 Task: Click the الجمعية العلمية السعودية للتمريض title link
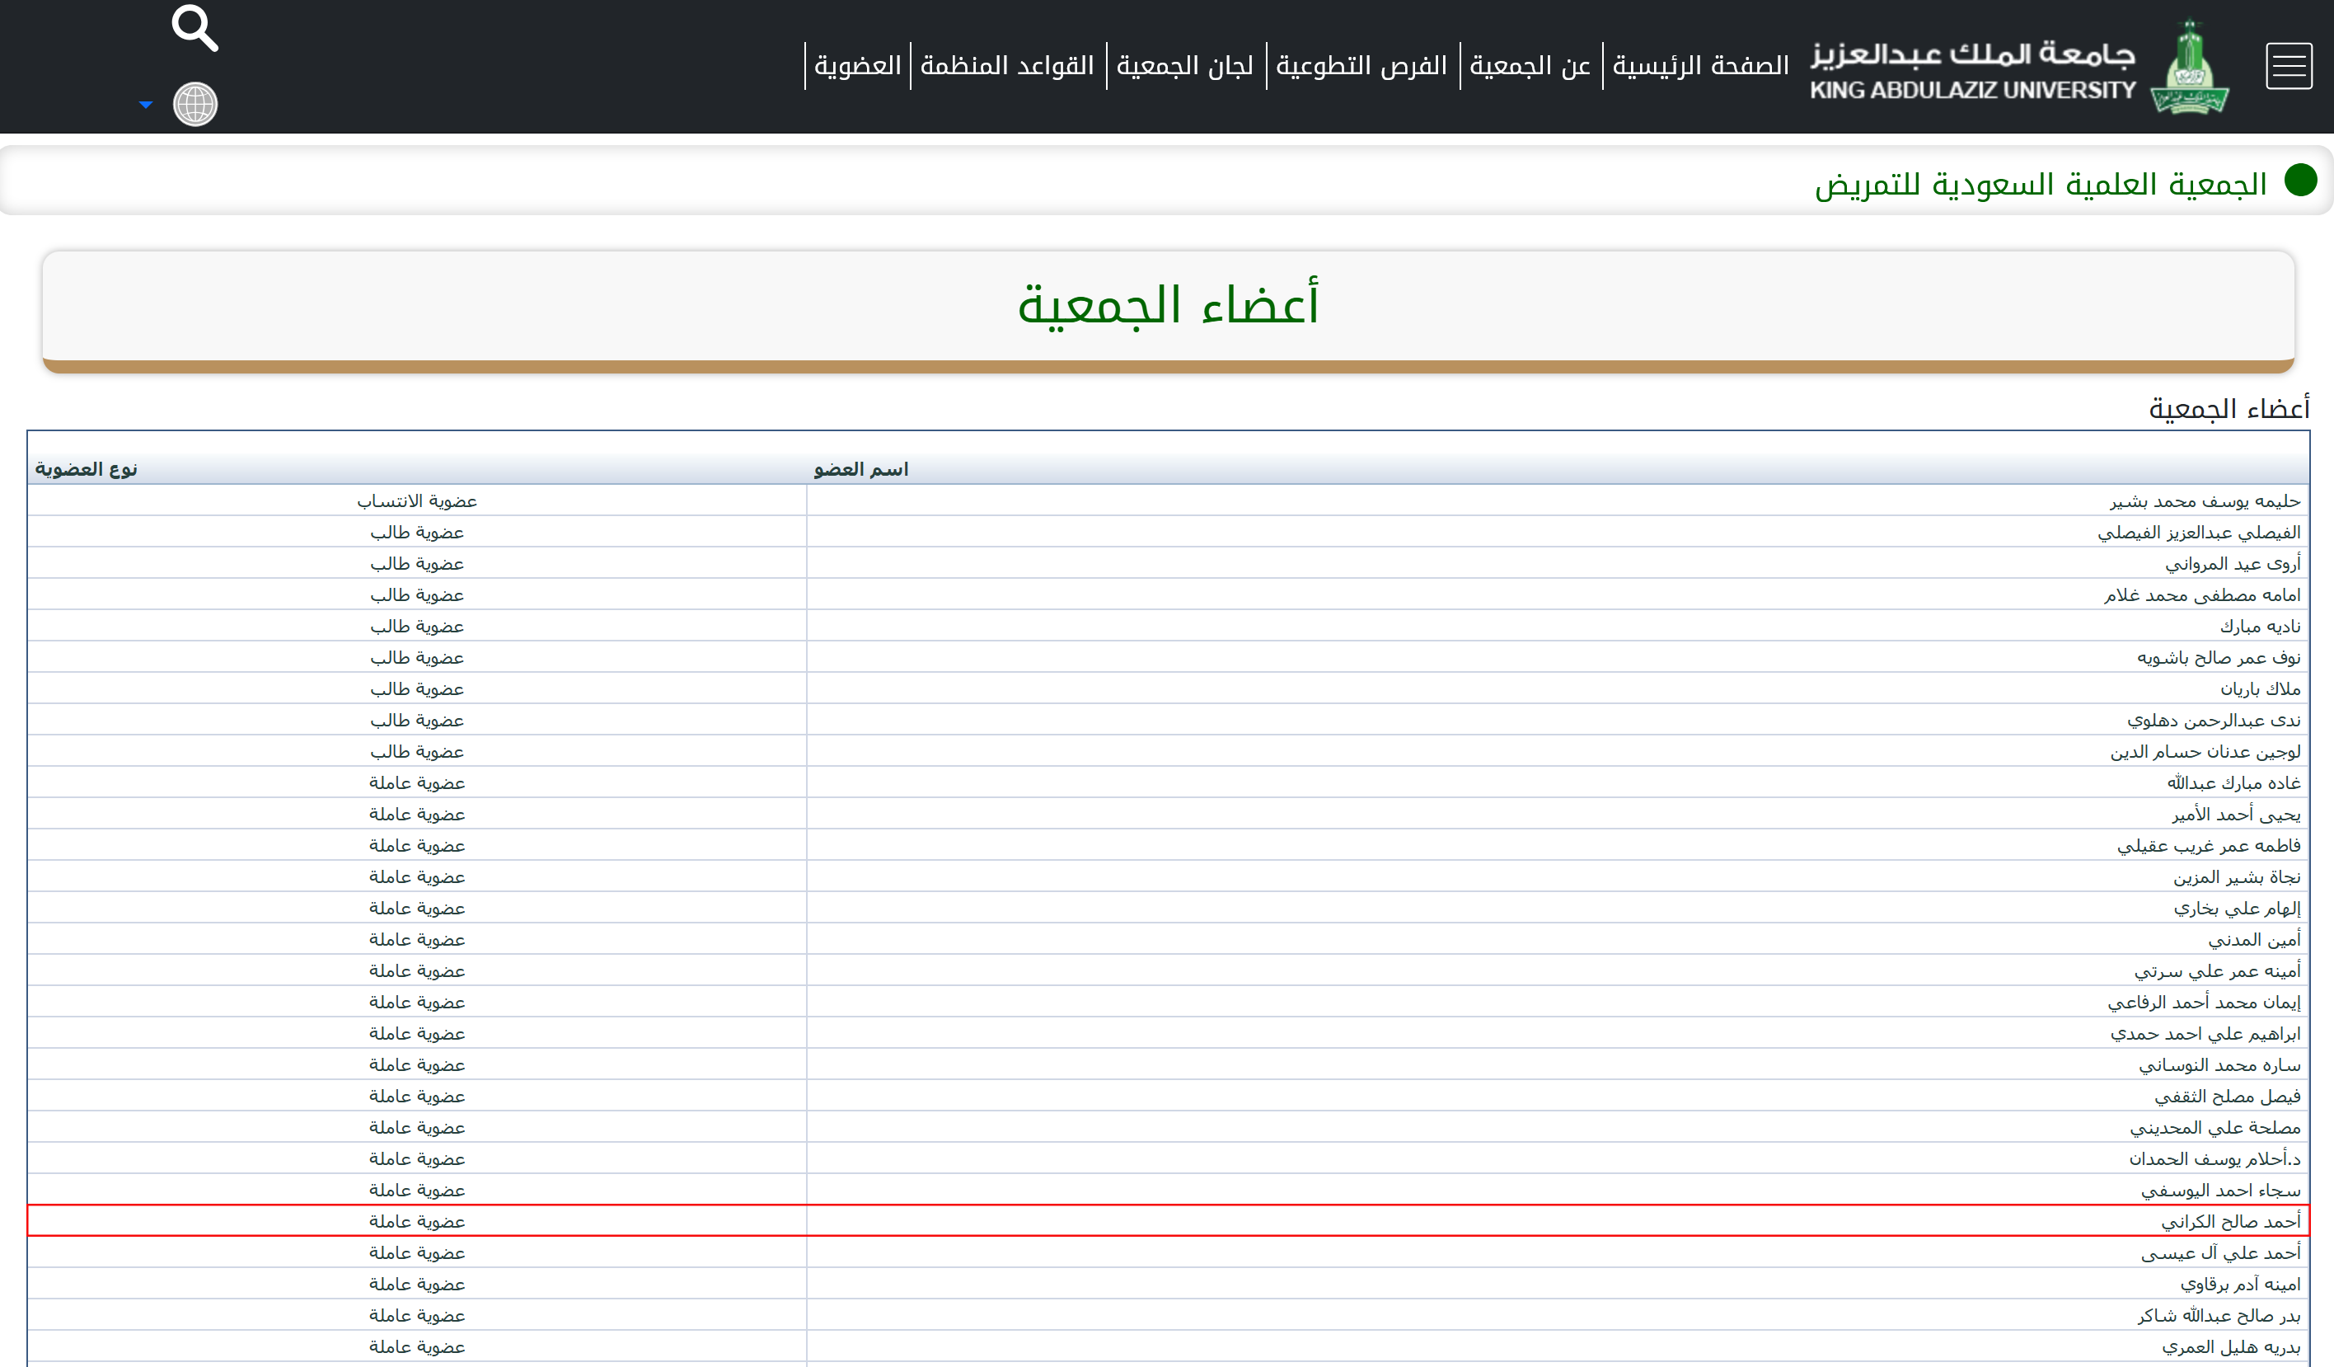(x=2041, y=184)
